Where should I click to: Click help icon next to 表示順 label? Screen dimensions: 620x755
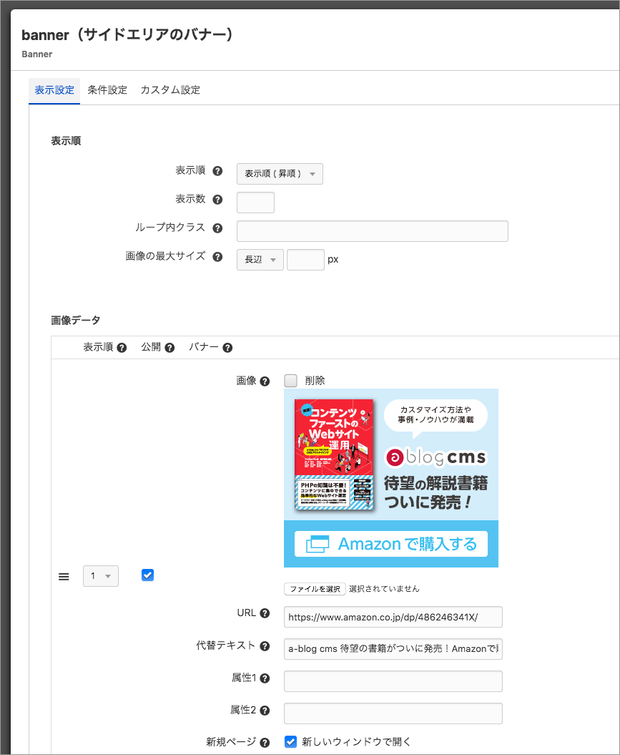(217, 172)
